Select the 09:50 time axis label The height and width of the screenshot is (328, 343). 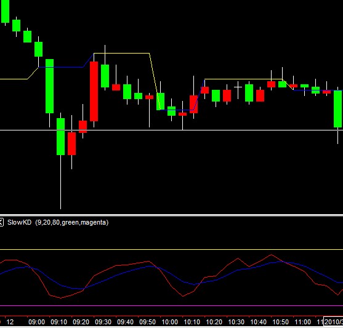148,322
